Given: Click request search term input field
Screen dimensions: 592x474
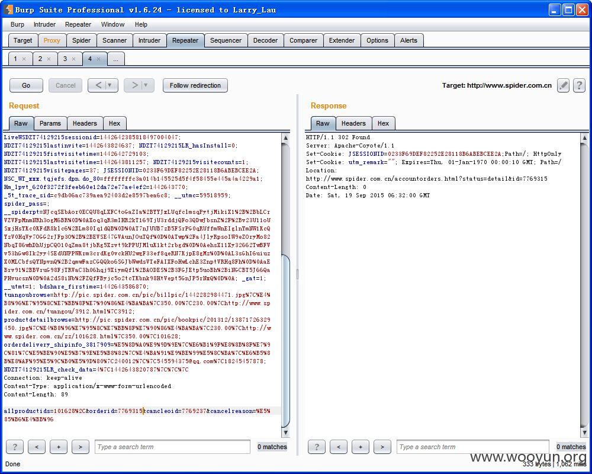Looking at the screenshot, I should (172, 447).
